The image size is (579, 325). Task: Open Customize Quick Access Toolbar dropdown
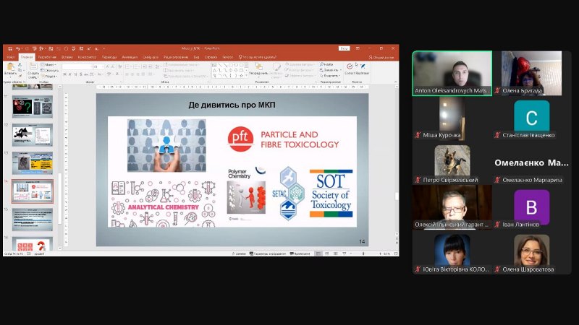(x=103, y=48)
